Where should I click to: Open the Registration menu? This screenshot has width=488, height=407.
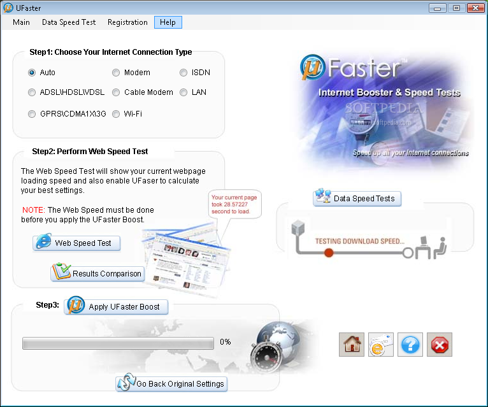(127, 22)
